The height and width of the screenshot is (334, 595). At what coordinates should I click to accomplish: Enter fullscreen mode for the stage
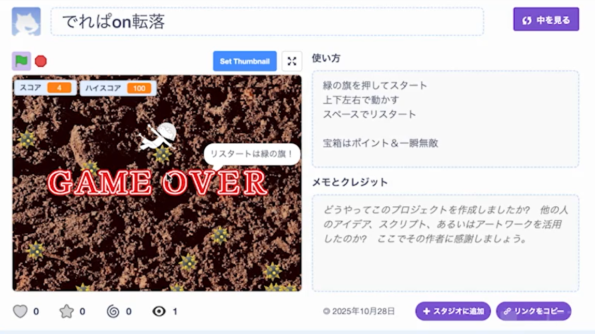[x=292, y=62]
